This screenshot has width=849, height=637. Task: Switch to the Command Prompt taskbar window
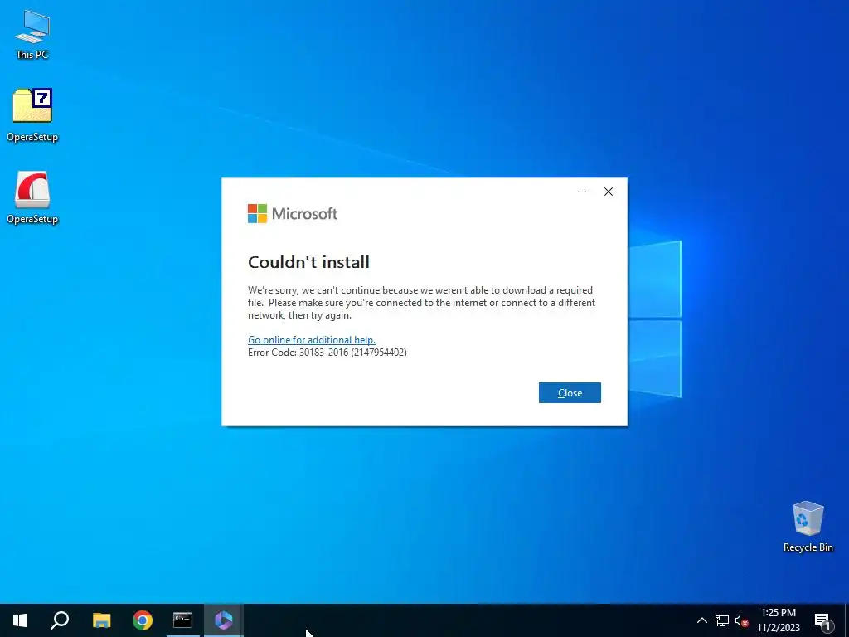tap(182, 620)
